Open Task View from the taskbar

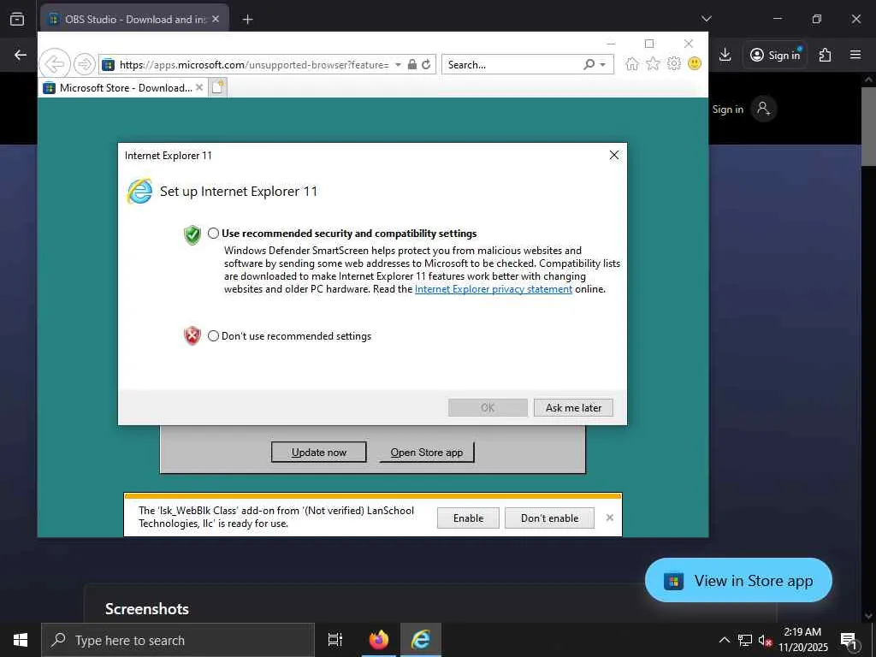335,640
